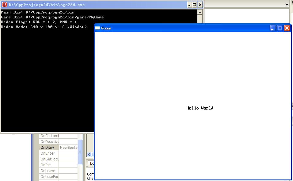
Task: Click the left arrow navigation icon beside the Log panel
Action: (x=89, y=154)
